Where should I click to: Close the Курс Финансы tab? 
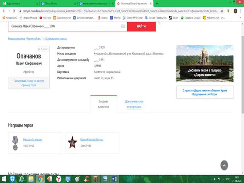(x=37, y=4)
